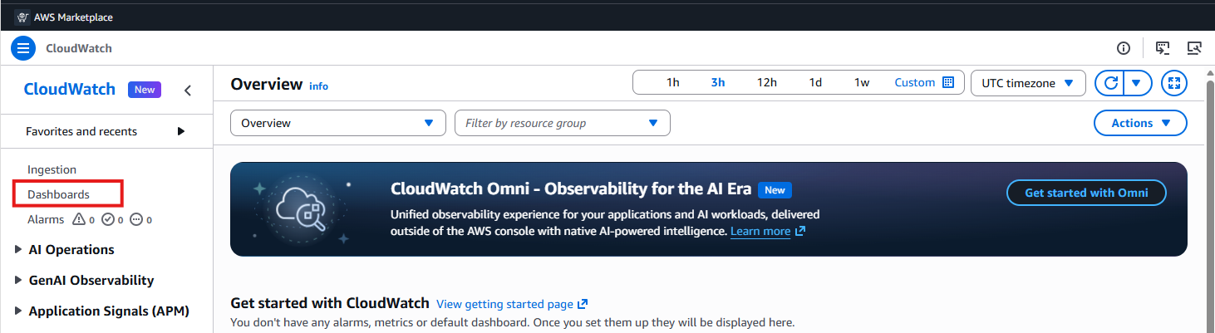
Task: Choose the Custom time range option
Action: (x=915, y=82)
